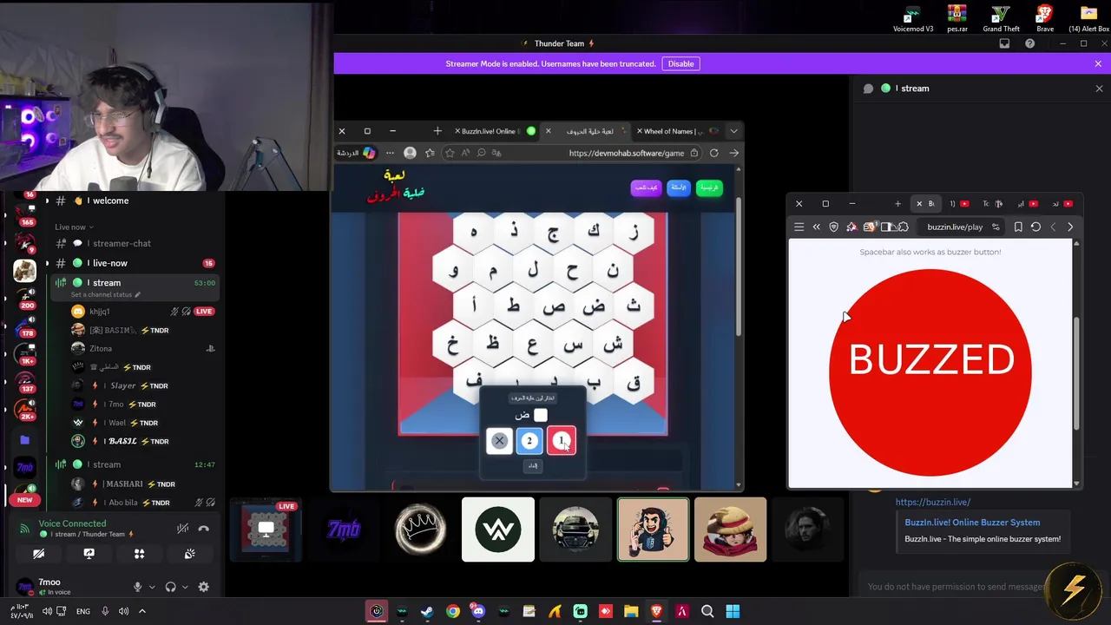Bookmark buzzin.live page in Brave
This screenshot has height=625, width=1111.
tap(1018, 227)
